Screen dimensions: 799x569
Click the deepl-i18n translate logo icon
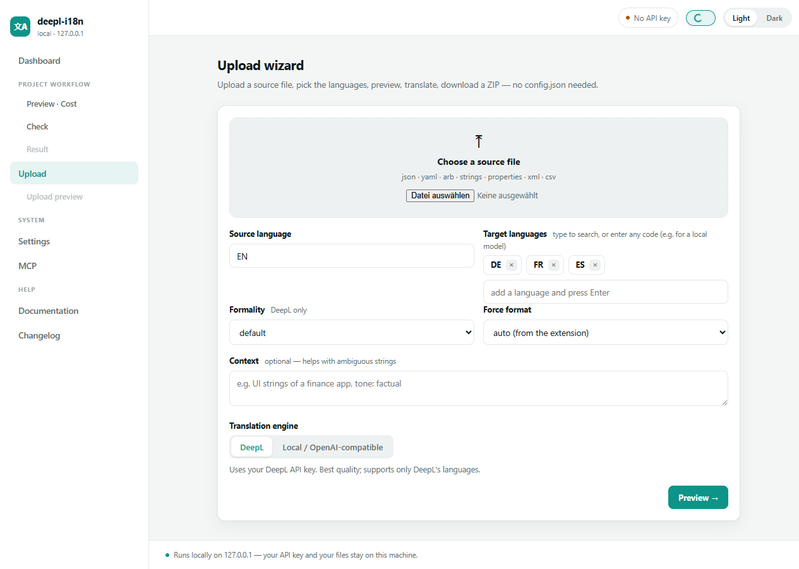click(x=20, y=27)
